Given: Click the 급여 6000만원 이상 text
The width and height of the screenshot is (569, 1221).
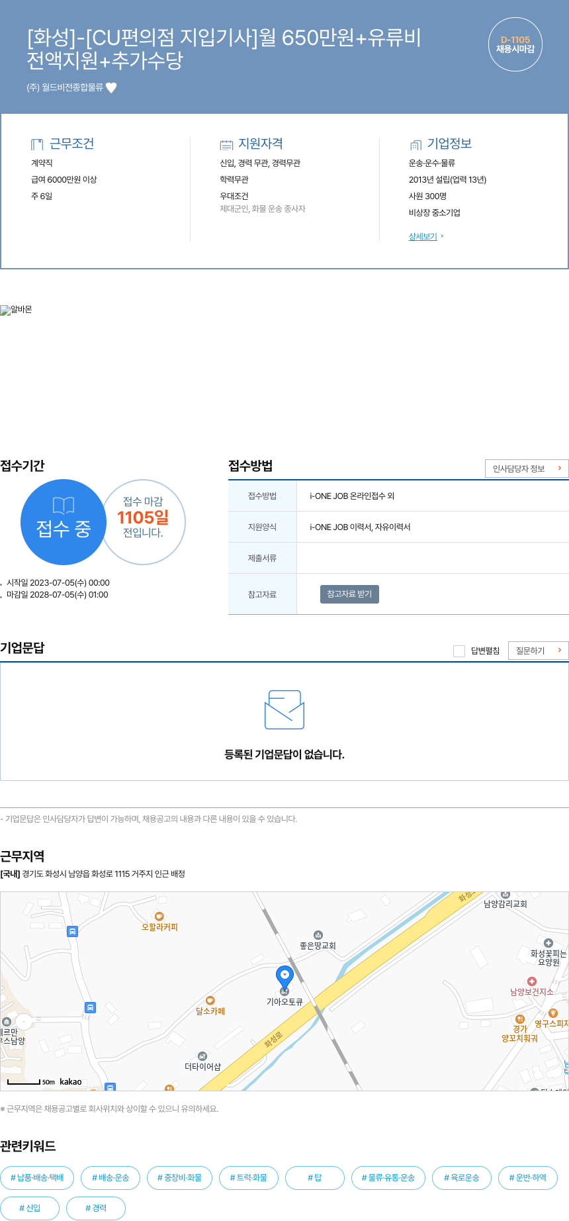Looking at the screenshot, I should click(x=64, y=179).
